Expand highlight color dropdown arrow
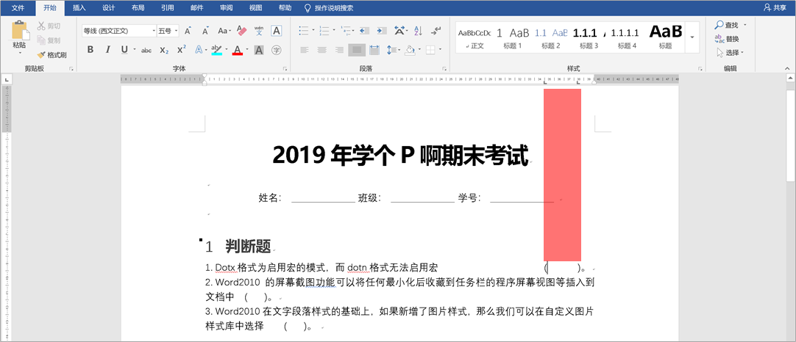The height and width of the screenshot is (342, 796). tap(226, 50)
